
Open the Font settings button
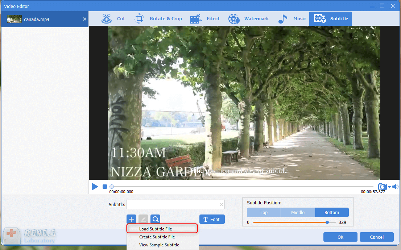click(212, 219)
